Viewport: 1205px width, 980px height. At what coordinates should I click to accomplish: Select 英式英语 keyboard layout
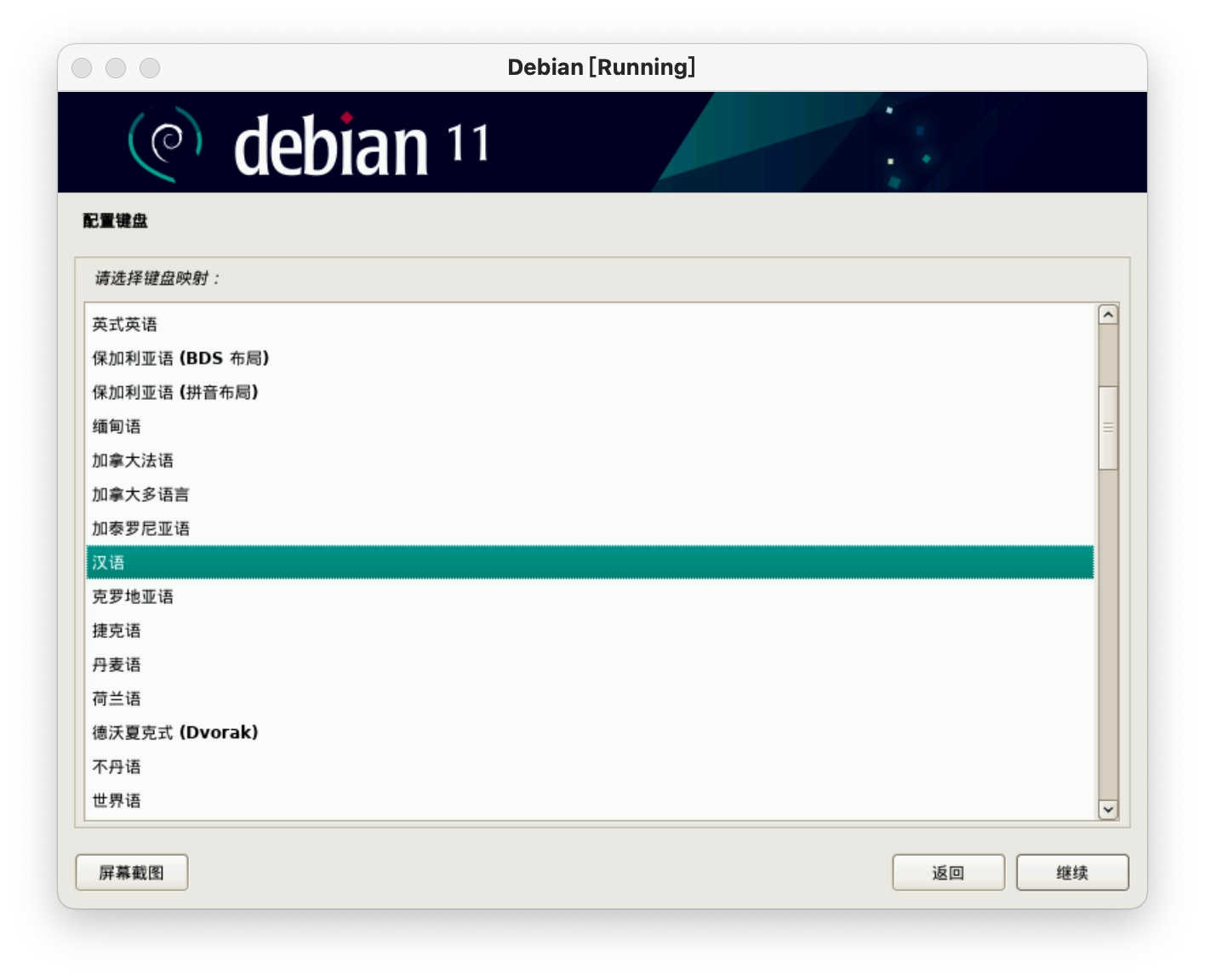click(590, 324)
